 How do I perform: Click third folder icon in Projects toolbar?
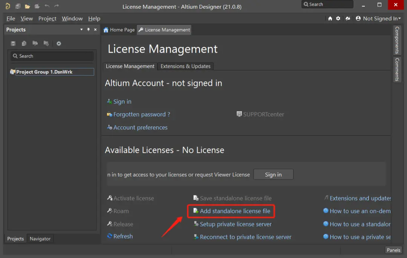point(35,43)
